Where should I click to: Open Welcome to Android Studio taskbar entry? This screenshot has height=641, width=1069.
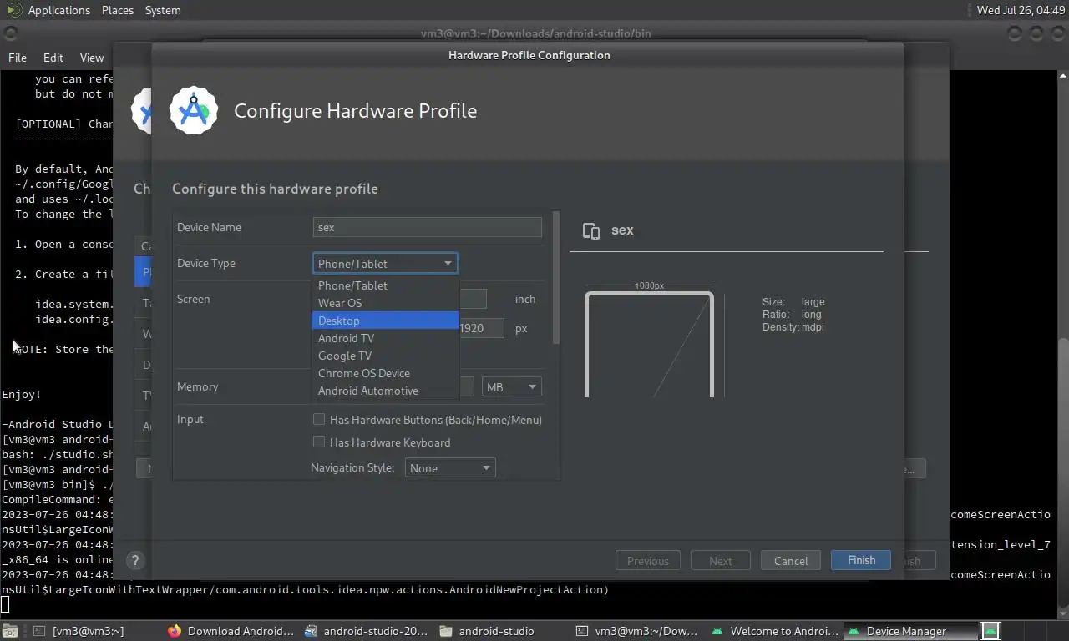(x=775, y=631)
